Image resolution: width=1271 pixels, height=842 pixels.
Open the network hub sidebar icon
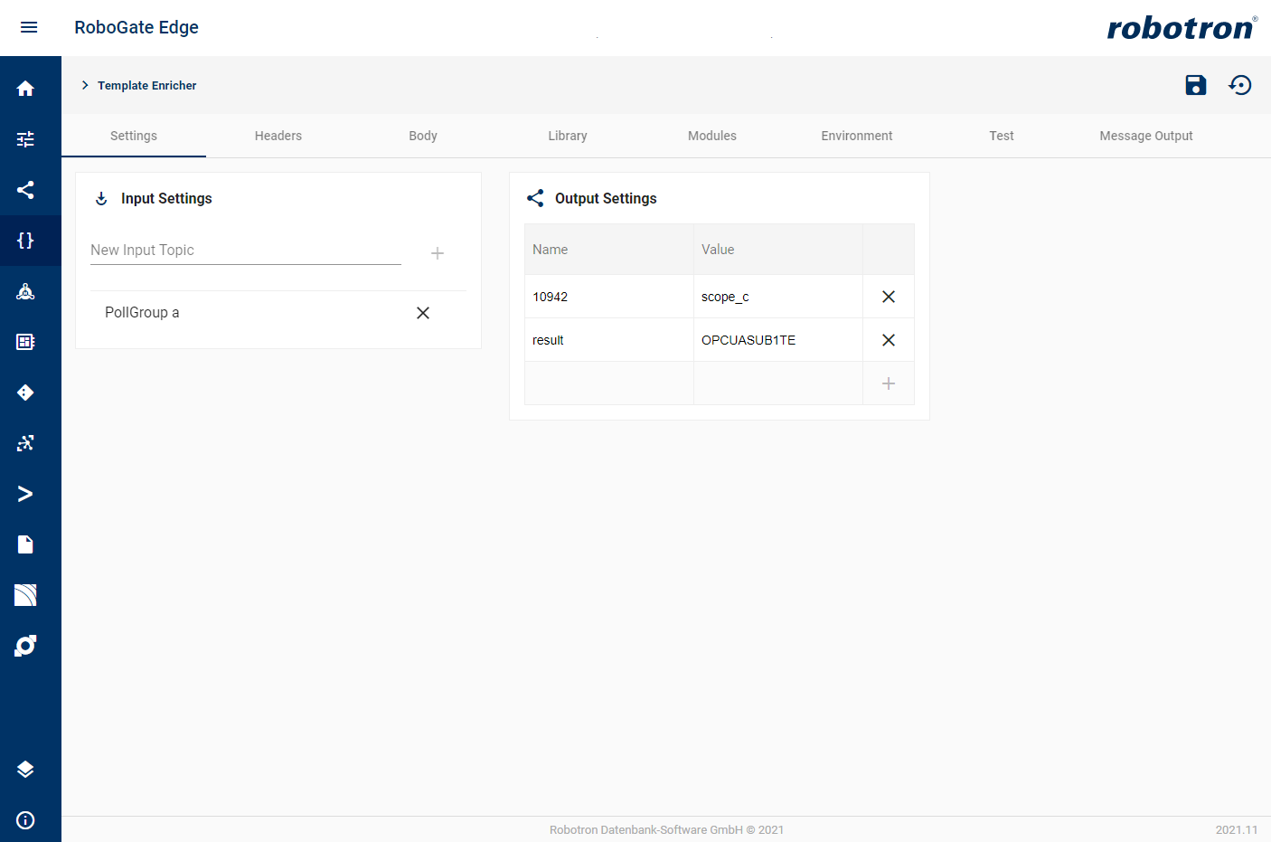click(x=25, y=291)
